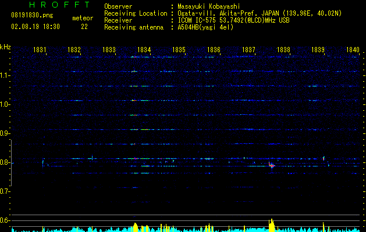The width and height of the screenshot is (366, 232).
Task: Select the file name 08191830.png
Action: point(32,16)
